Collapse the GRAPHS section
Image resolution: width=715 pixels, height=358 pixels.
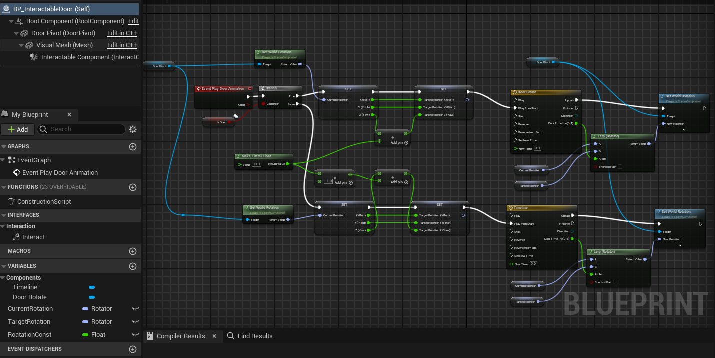[4, 147]
